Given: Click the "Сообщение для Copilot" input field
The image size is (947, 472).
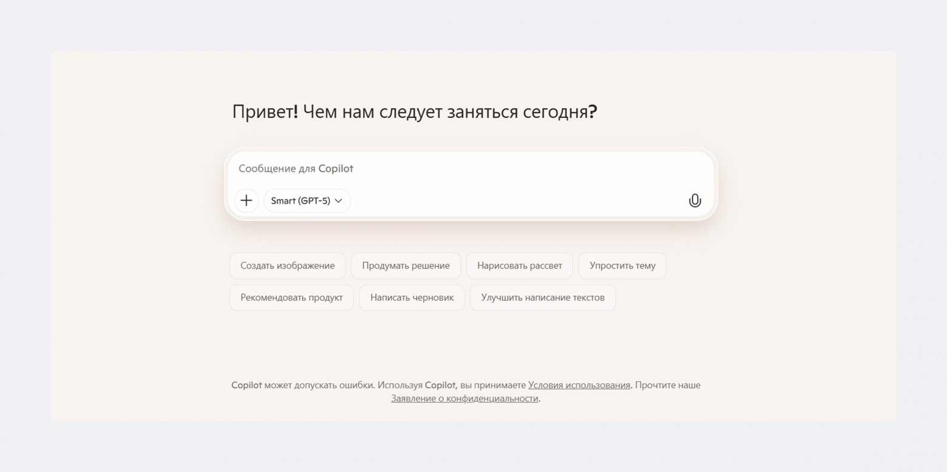Looking at the screenshot, I should (x=425, y=168).
